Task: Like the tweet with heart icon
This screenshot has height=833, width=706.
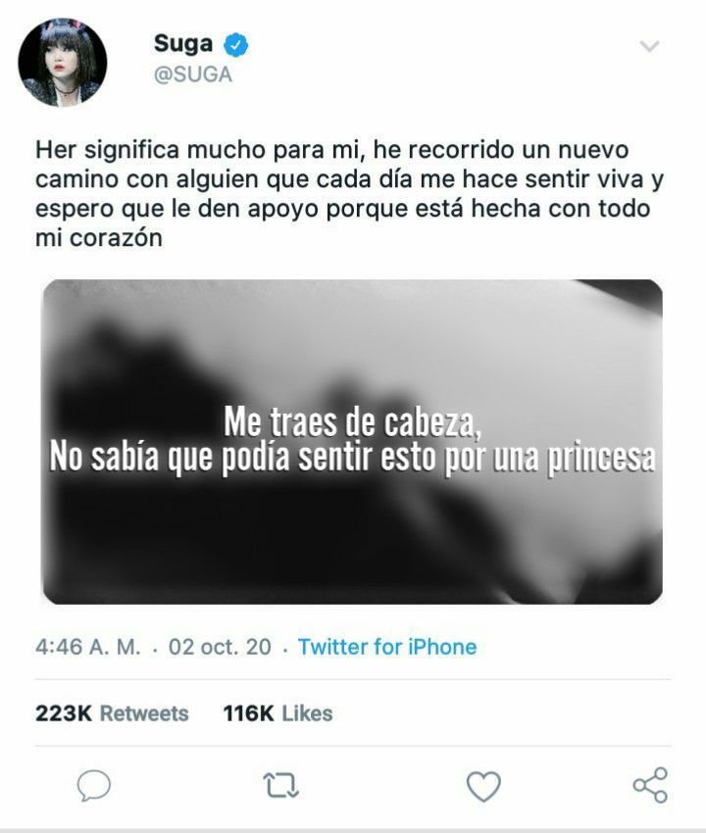Action: [483, 786]
